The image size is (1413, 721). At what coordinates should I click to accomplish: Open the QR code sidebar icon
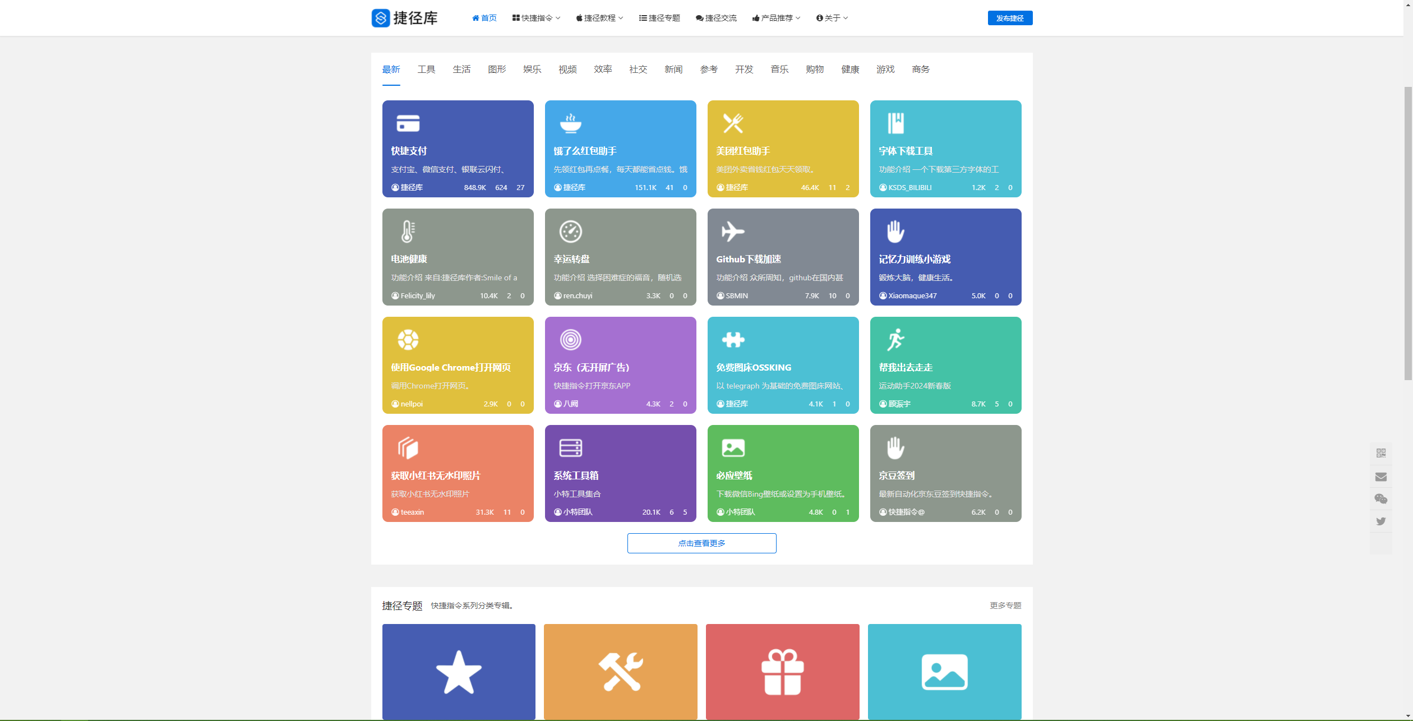(x=1380, y=453)
